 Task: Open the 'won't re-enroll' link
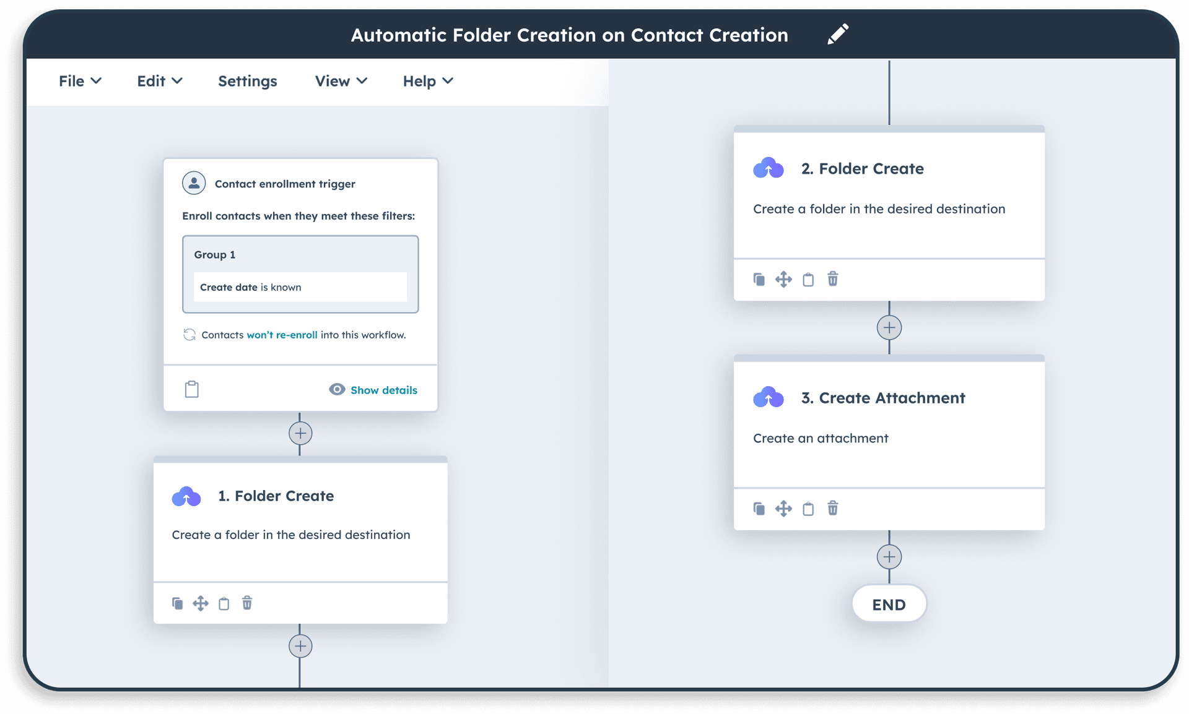tap(282, 335)
